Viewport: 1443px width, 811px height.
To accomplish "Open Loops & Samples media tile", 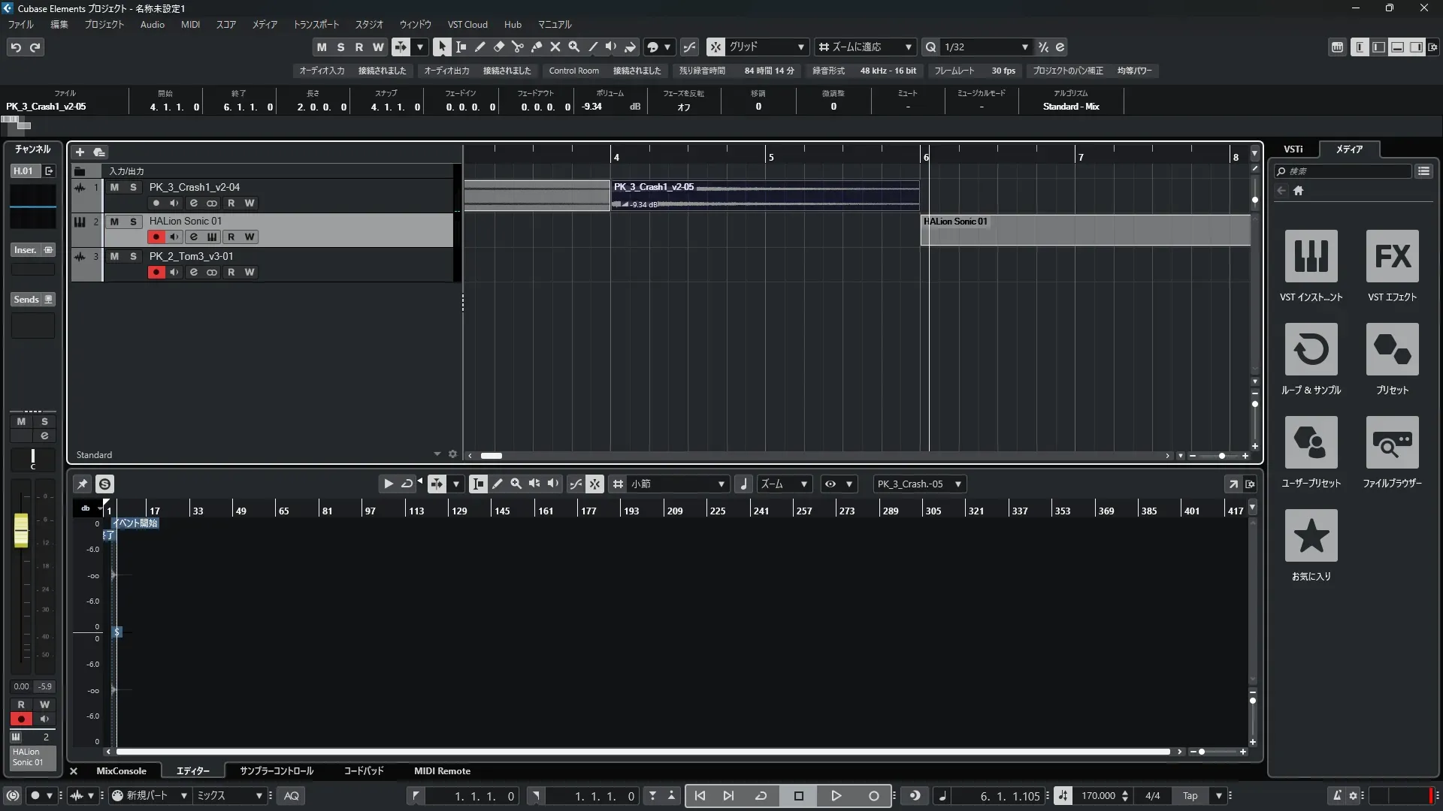I will coord(1311,349).
